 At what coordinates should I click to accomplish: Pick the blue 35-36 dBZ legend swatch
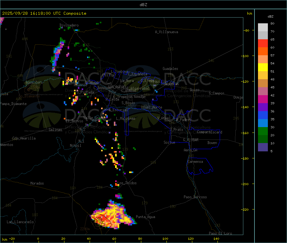(263, 115)
